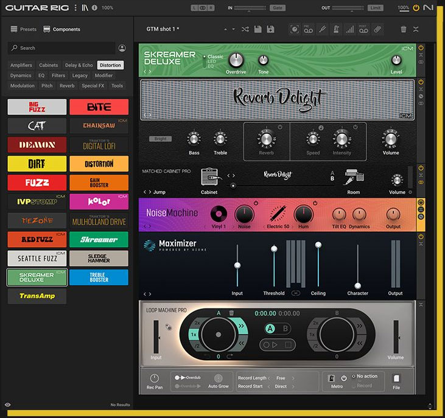Screen dimensions: 445x418
Task: Click the Maximizer Character slider handle
Action: click(357, 285)
